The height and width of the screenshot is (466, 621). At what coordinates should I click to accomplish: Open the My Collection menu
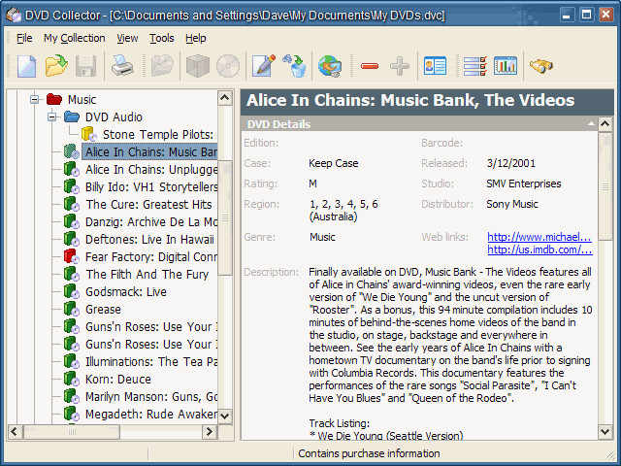pos(75,38)
